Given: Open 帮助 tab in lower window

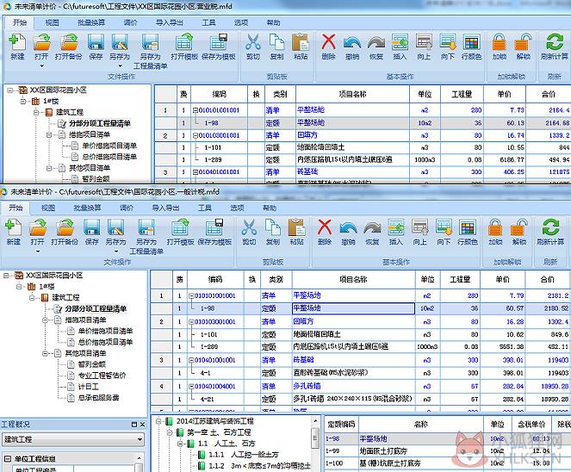Looking at the screenshot, I should tap(269, 208).
